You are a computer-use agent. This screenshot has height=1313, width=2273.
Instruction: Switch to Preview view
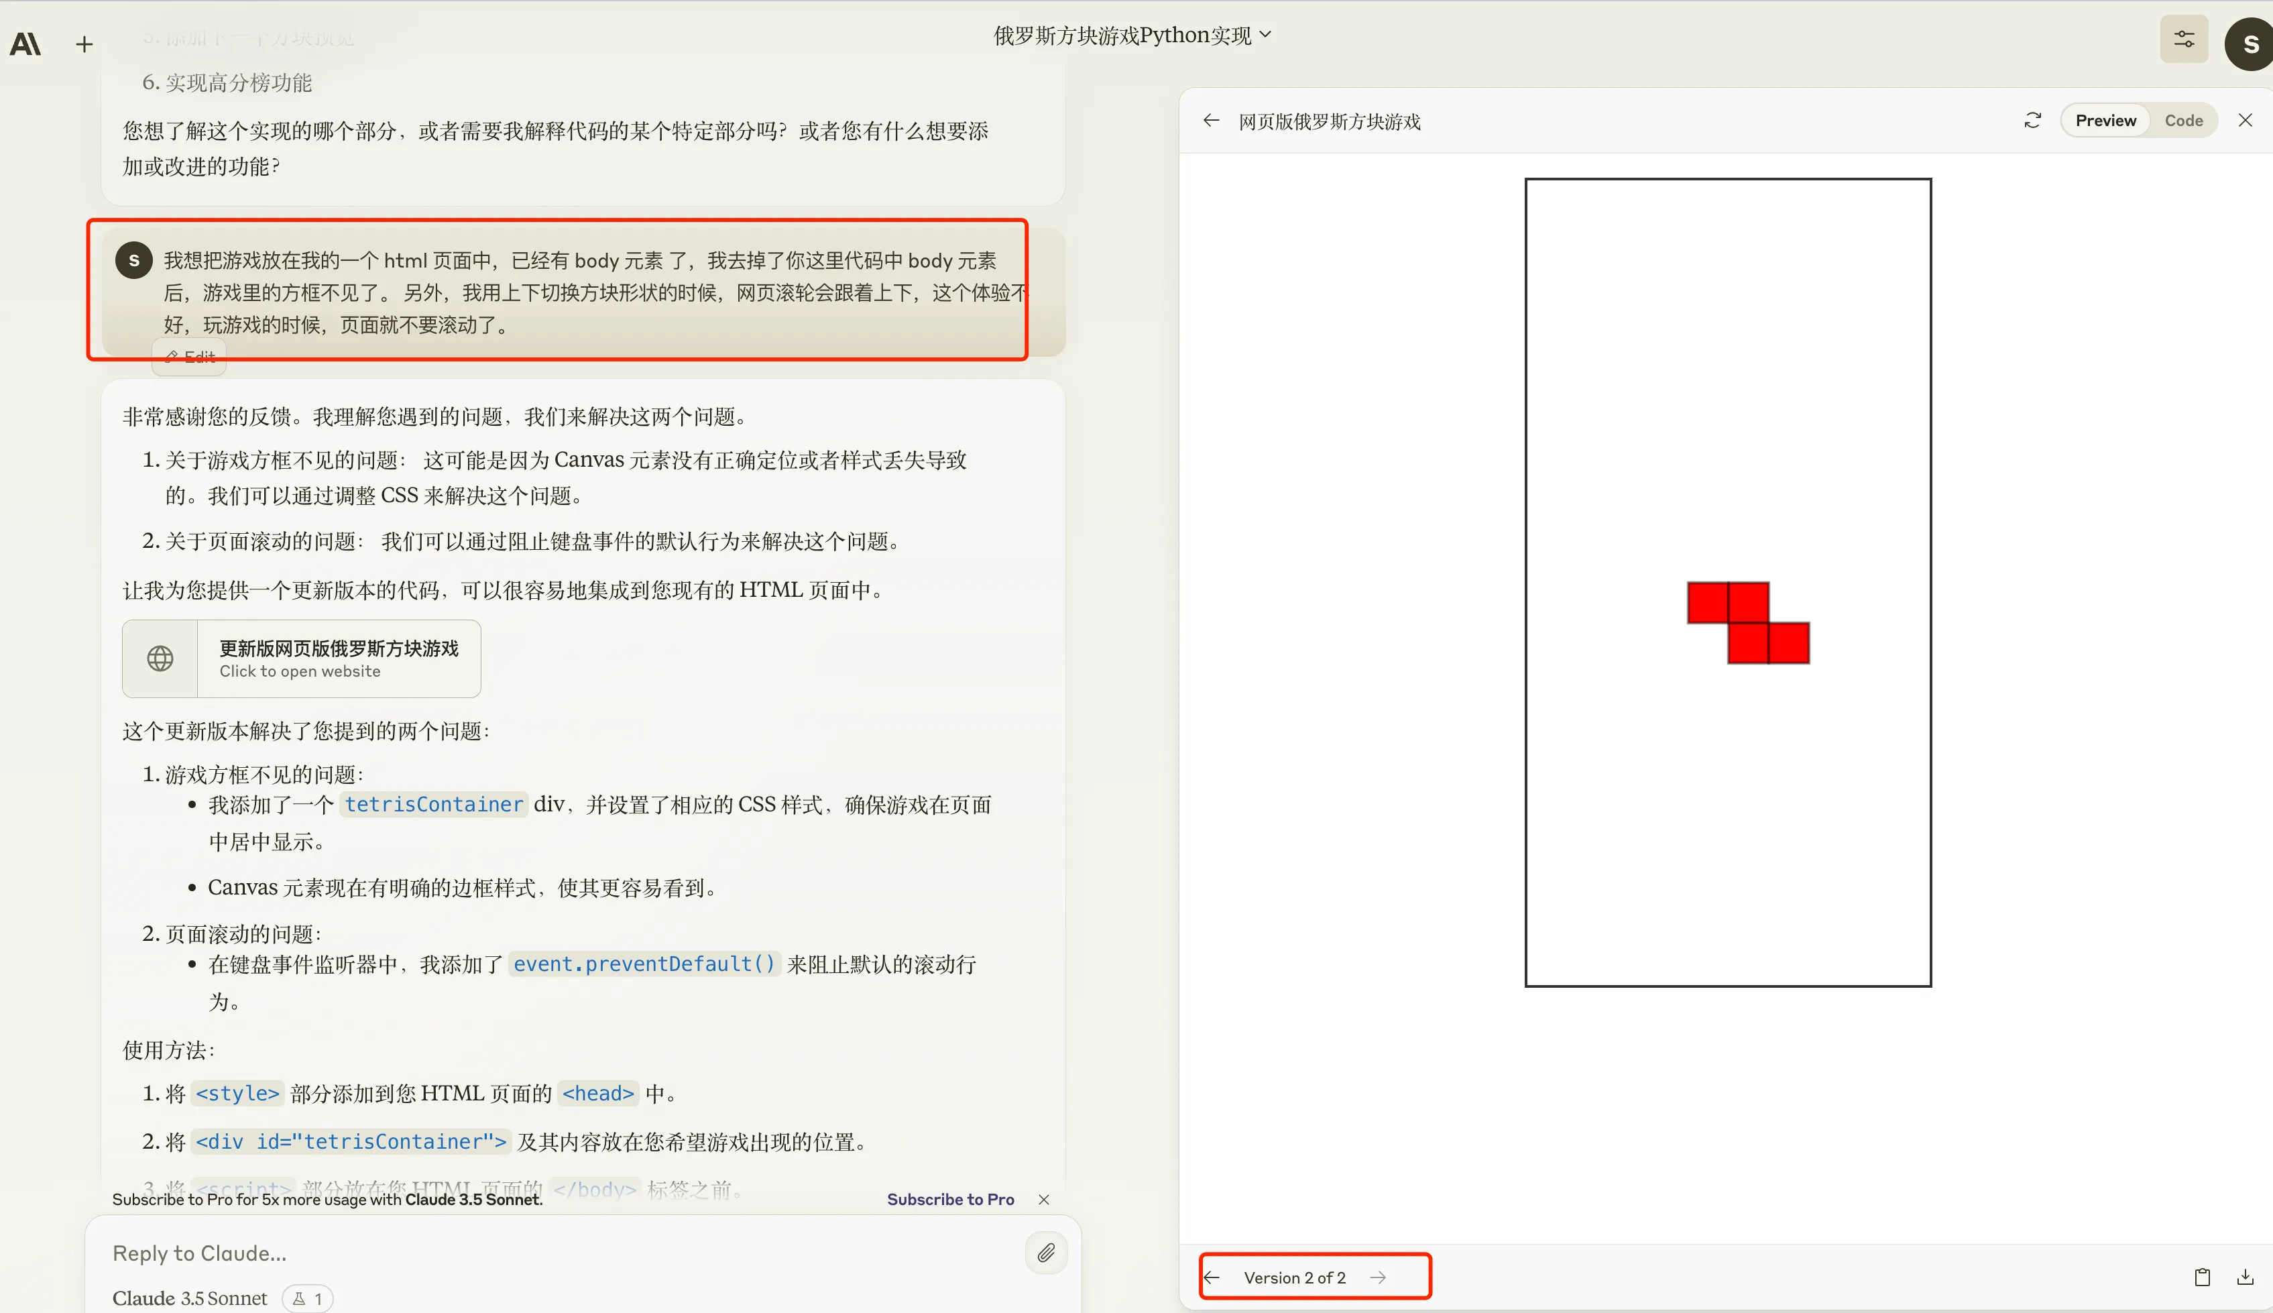point(2105,121)
